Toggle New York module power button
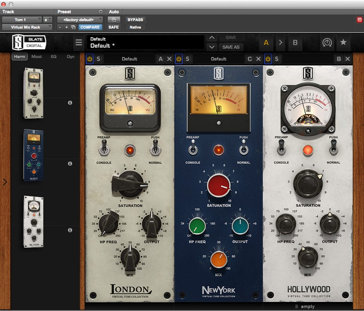 point(179,59)
